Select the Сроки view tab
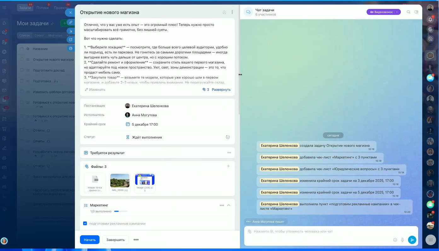Viewport: 439px width, 251px height. 39,35
